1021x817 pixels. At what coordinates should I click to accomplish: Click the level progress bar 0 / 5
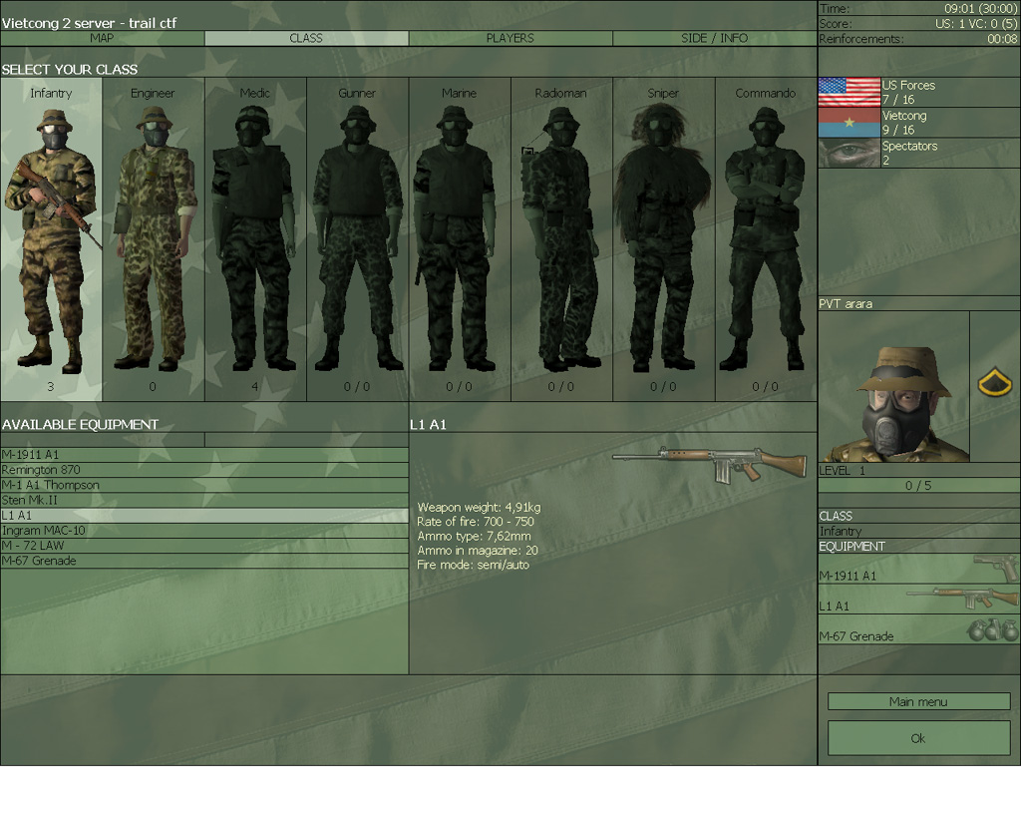coord(918,486)
